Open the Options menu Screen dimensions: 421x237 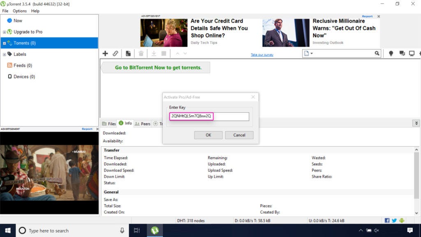click(20, 11)
